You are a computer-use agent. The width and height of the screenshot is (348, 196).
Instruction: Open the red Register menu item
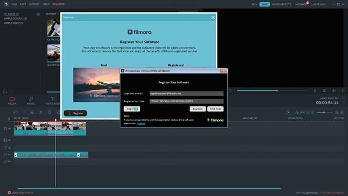58,4
